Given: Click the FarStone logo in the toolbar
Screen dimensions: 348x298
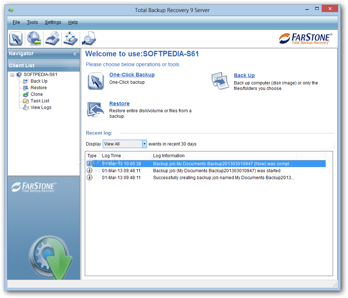Looking at the screenshot, I should 306,39.
